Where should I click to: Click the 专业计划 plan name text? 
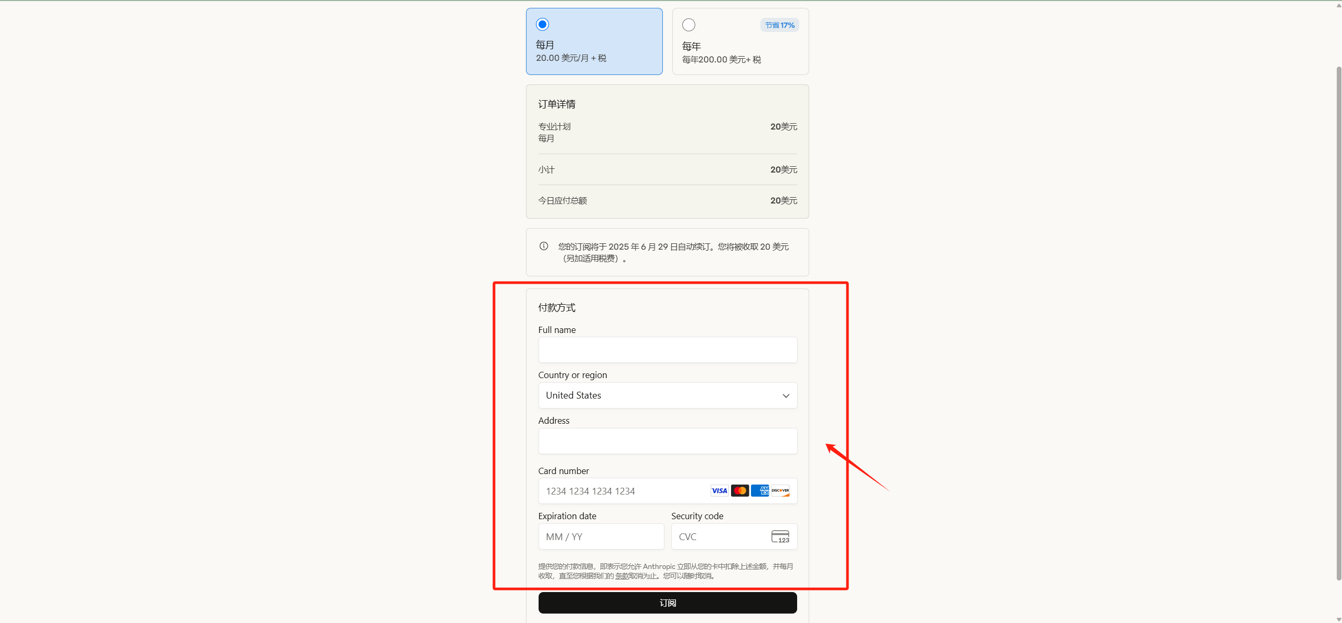pyautogui.click(x=554, y=126)
